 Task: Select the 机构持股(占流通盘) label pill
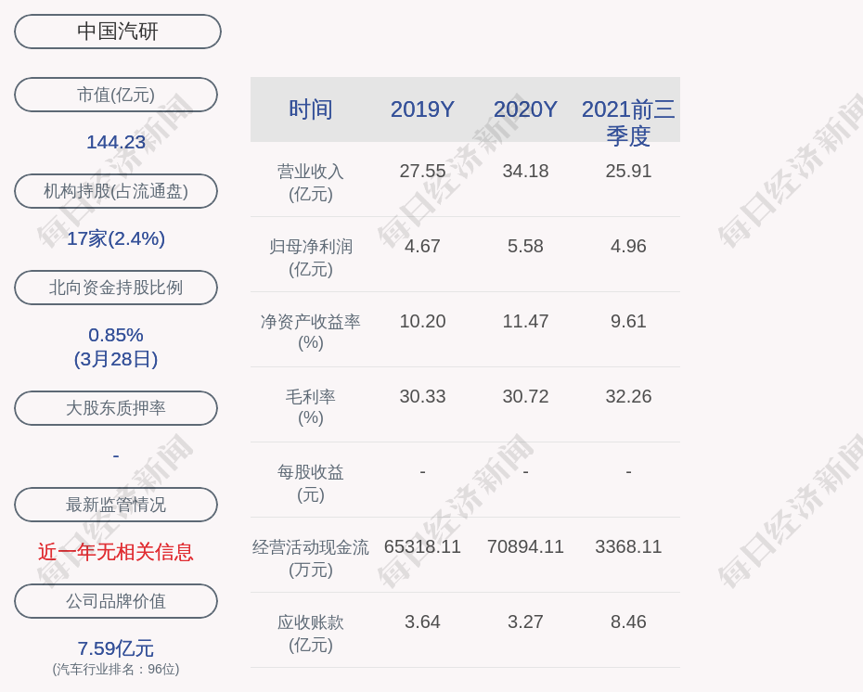116,191
